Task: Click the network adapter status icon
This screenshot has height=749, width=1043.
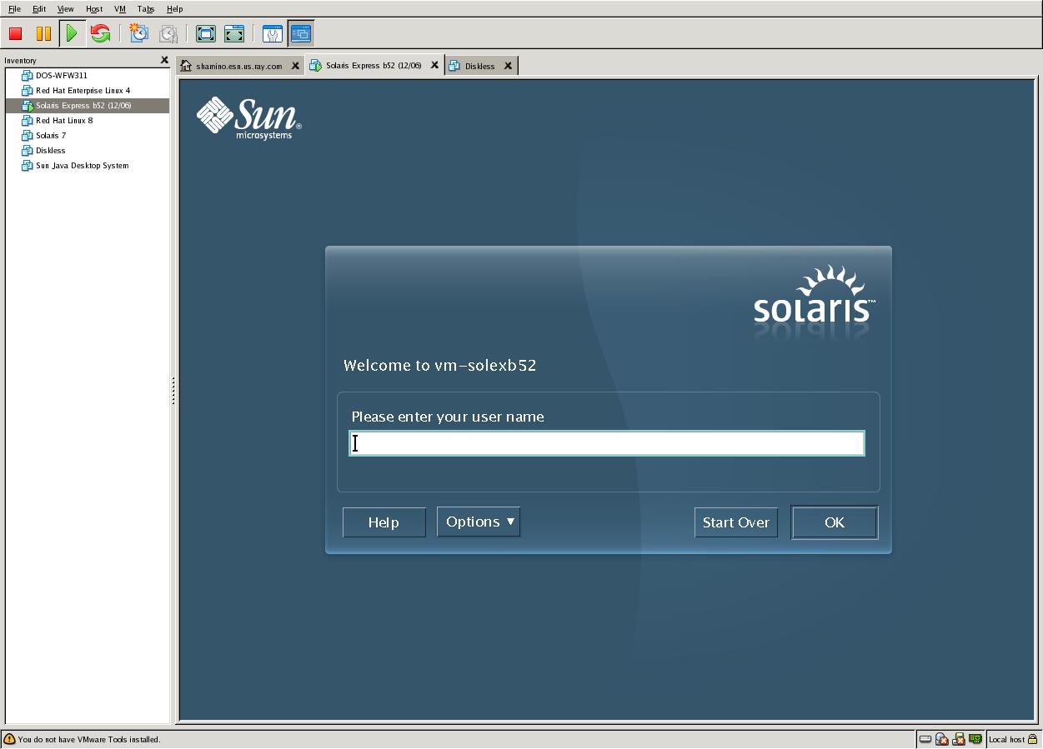Action: [x=975, y=739]
